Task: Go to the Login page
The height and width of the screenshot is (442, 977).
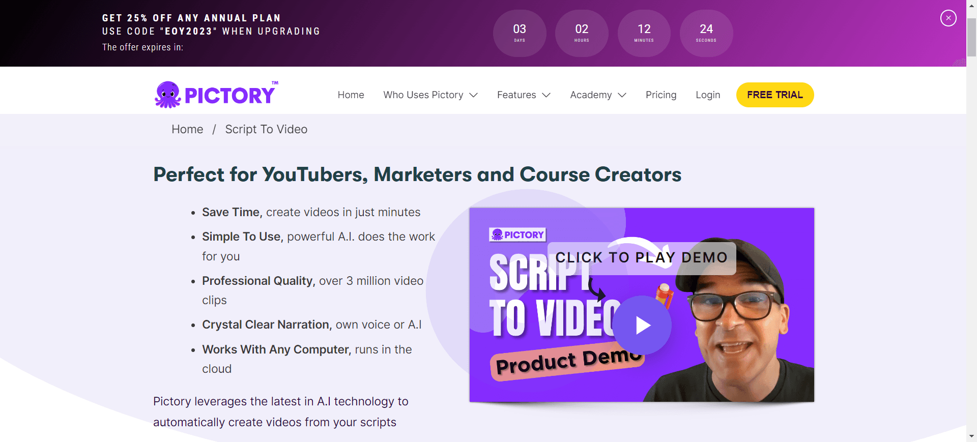Action: [708, 95]
